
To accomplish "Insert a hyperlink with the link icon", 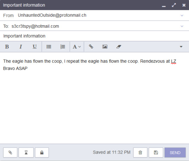I will pos(91,47).
